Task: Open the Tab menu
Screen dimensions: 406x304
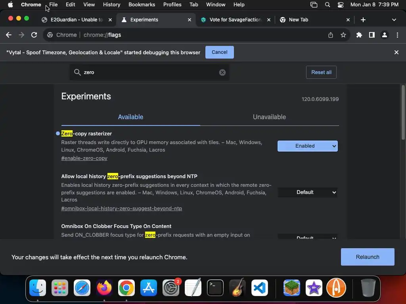Action: click(x=193, y=5)
